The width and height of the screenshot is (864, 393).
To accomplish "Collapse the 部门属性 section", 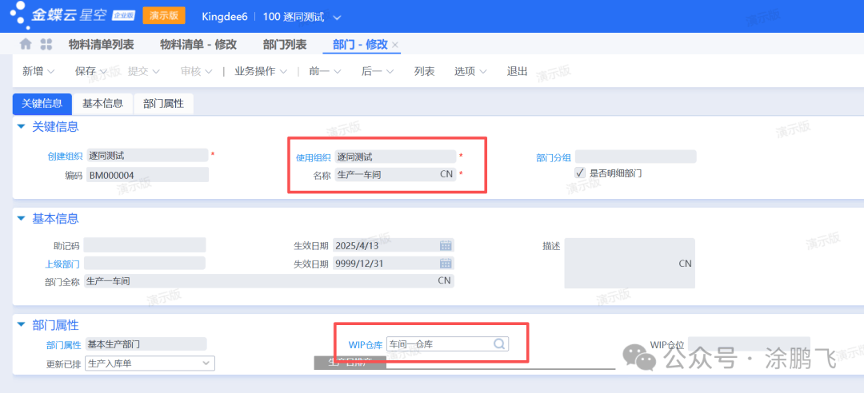I will pyautogui.click(x=21, y=325).
